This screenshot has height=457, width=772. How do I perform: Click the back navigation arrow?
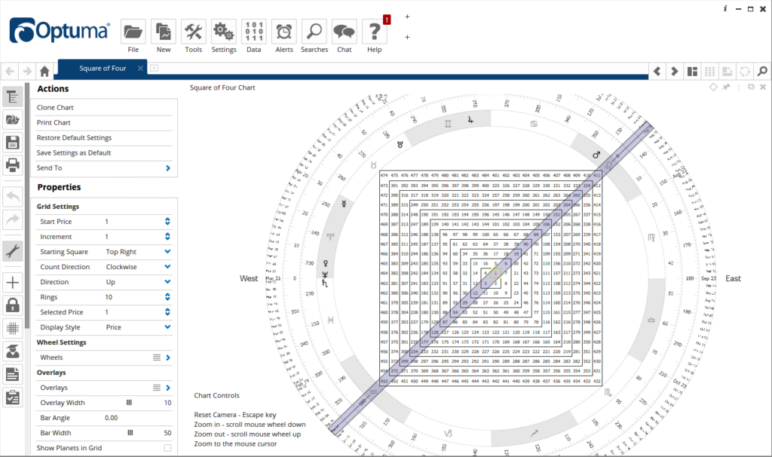pos(10,72)
